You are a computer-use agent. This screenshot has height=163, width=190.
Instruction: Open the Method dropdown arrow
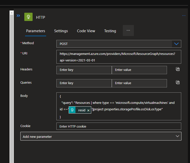176,44
